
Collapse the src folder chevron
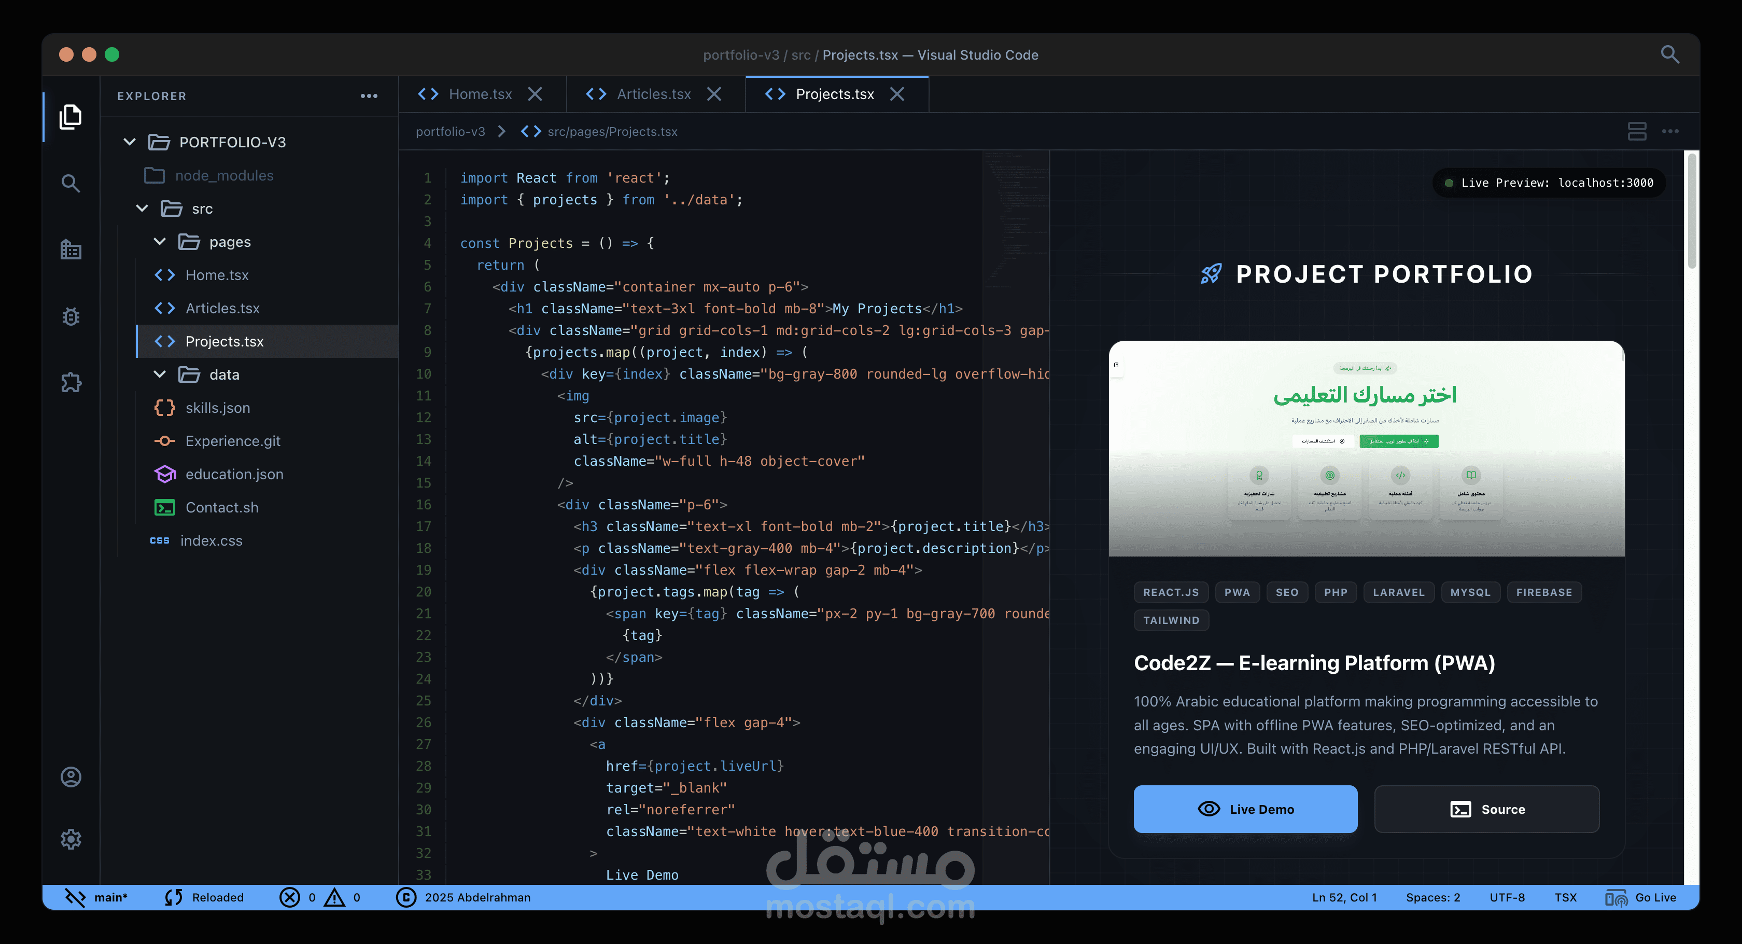click(142, 209)
